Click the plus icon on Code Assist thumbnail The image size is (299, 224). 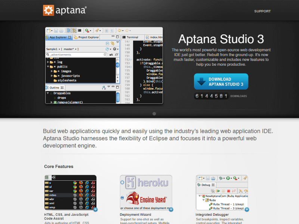(95, 209)
